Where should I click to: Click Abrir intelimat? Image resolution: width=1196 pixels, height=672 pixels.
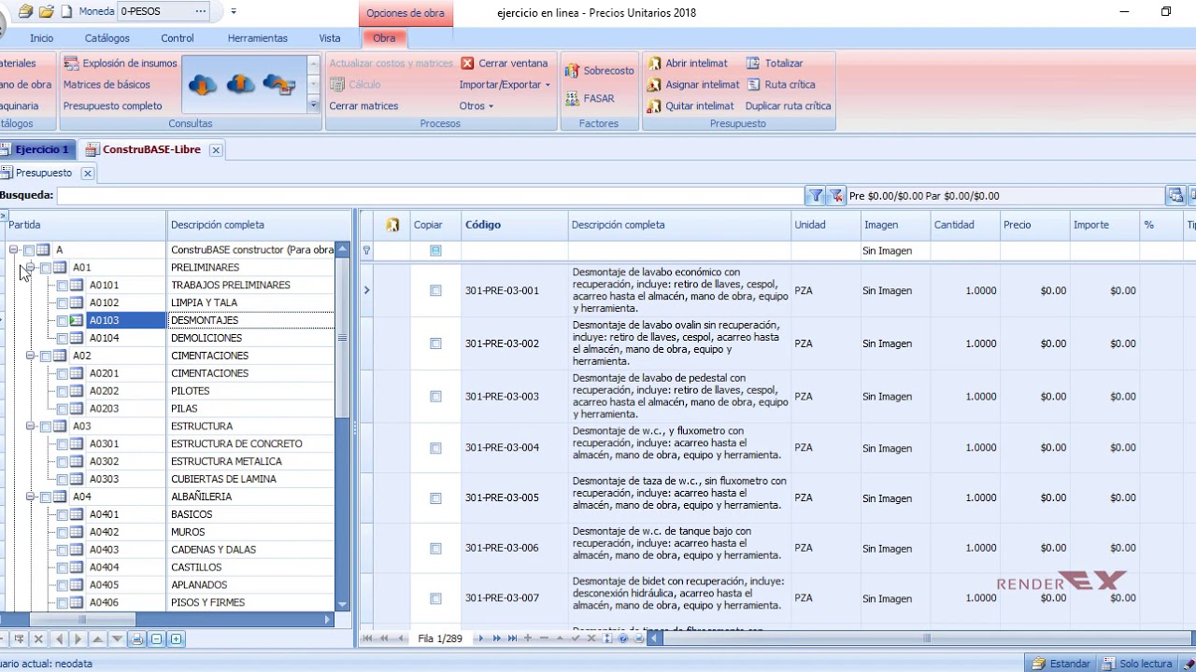(687, 63)
